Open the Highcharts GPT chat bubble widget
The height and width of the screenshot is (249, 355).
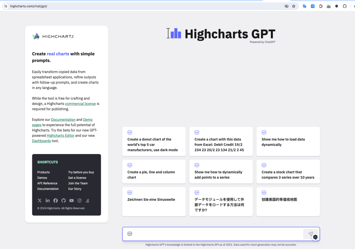coord(315,237)
